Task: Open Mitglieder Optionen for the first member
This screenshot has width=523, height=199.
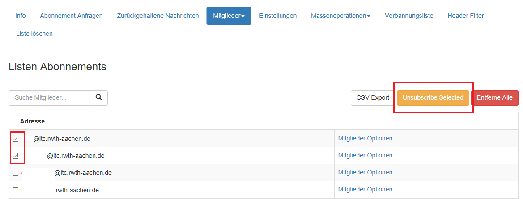Action: [x=365, y=139]
